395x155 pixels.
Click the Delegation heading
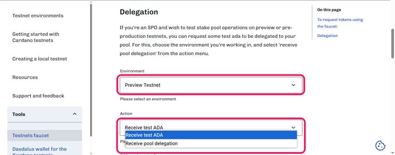tap(139, 12)
